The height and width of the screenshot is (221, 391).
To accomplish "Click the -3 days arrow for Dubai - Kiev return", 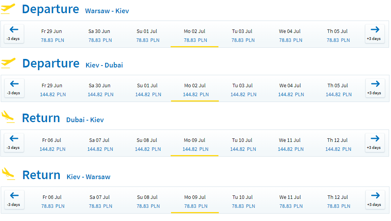I will (14, 143).
